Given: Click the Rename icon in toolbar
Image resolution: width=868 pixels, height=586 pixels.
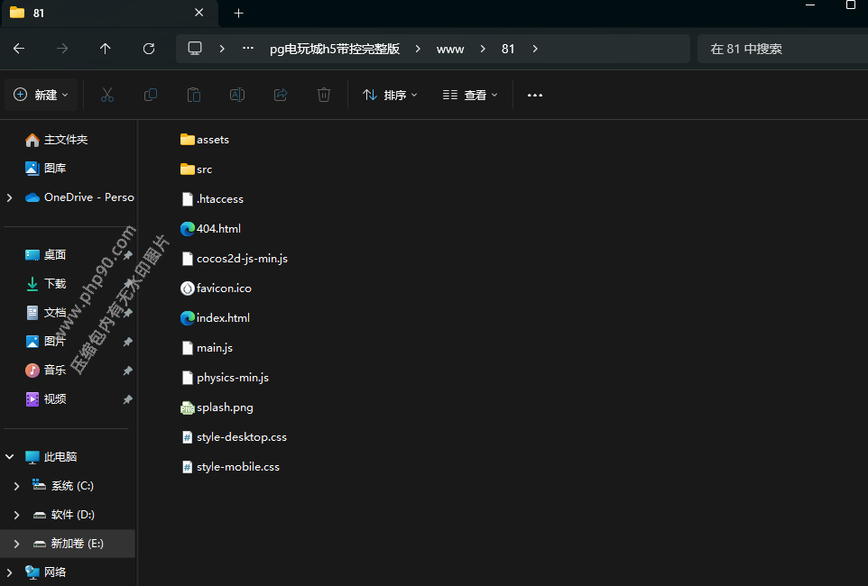Looking at the screenshot, I should (x=236, y=95).
